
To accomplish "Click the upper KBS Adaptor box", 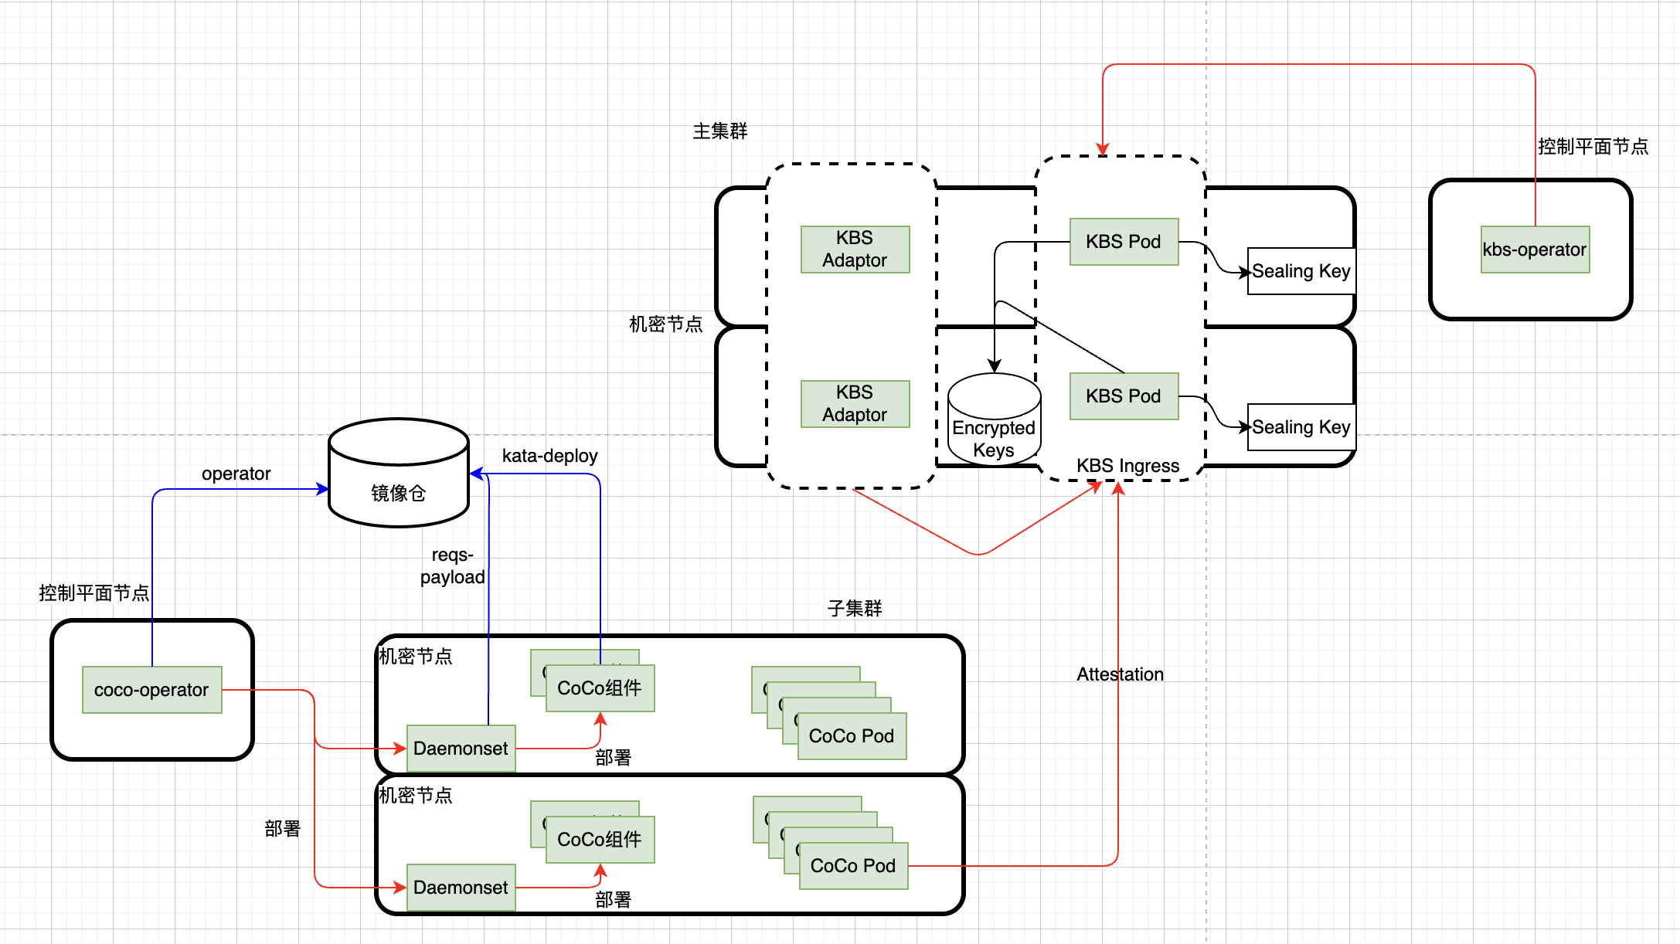I will [x=855, y=249].
